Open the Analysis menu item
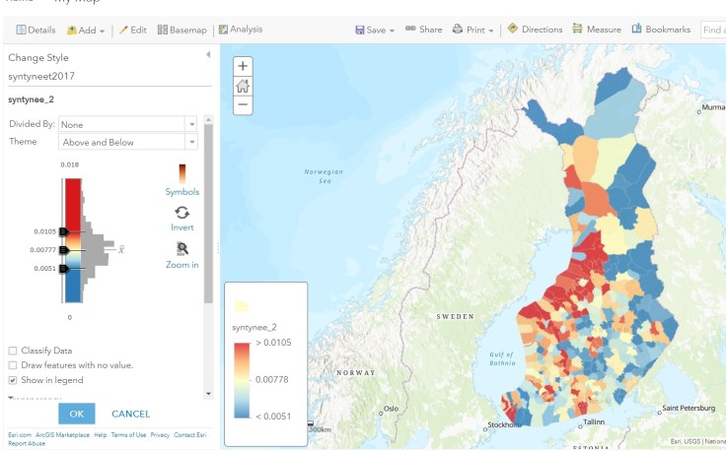The image size is (726, 451). point(240,30)
